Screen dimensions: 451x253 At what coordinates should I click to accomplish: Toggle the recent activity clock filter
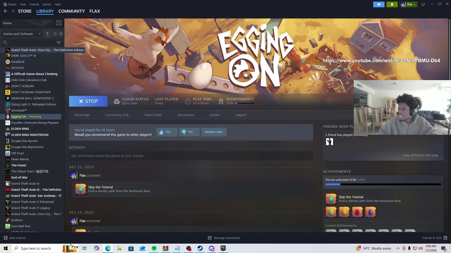click(55, 34)
